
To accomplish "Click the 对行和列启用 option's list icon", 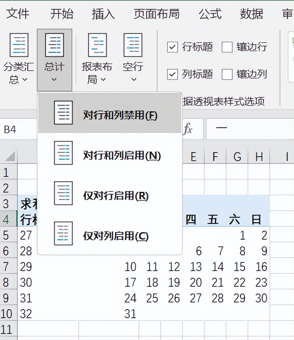I will click(x=63, y=153).
